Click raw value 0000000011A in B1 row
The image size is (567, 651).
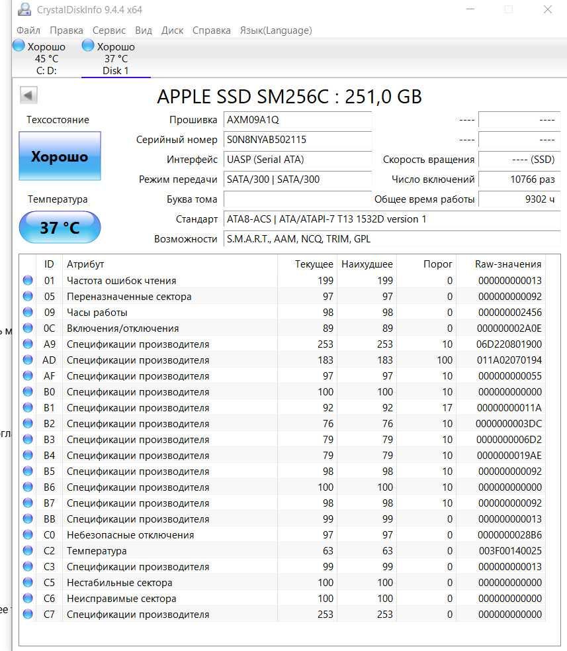click(x=509, y=408)
